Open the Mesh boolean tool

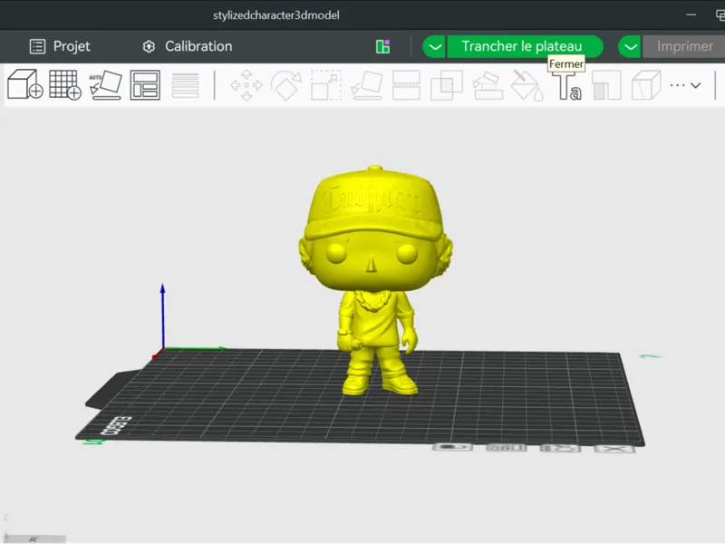pyautogui.click(x=446, y=85)
